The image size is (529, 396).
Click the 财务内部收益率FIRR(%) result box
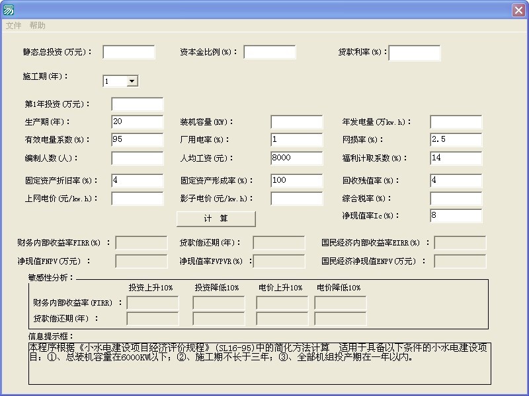pos(142,243)
